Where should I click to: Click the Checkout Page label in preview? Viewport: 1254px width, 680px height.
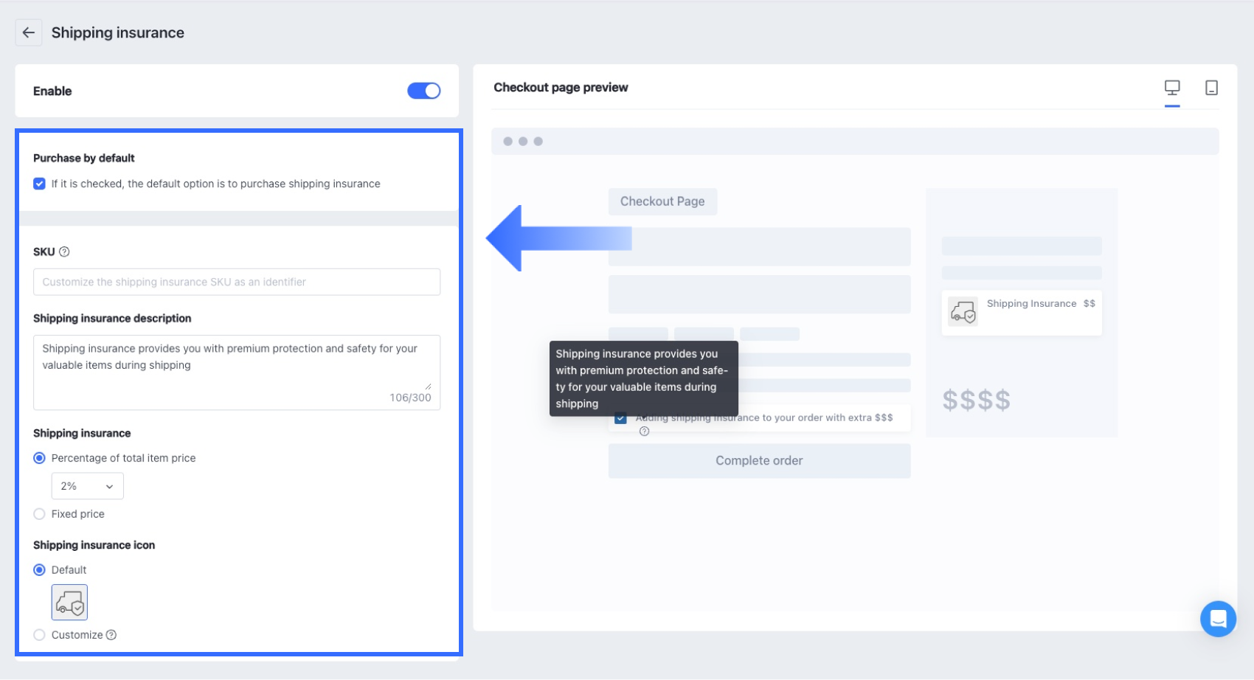[662, 201]
